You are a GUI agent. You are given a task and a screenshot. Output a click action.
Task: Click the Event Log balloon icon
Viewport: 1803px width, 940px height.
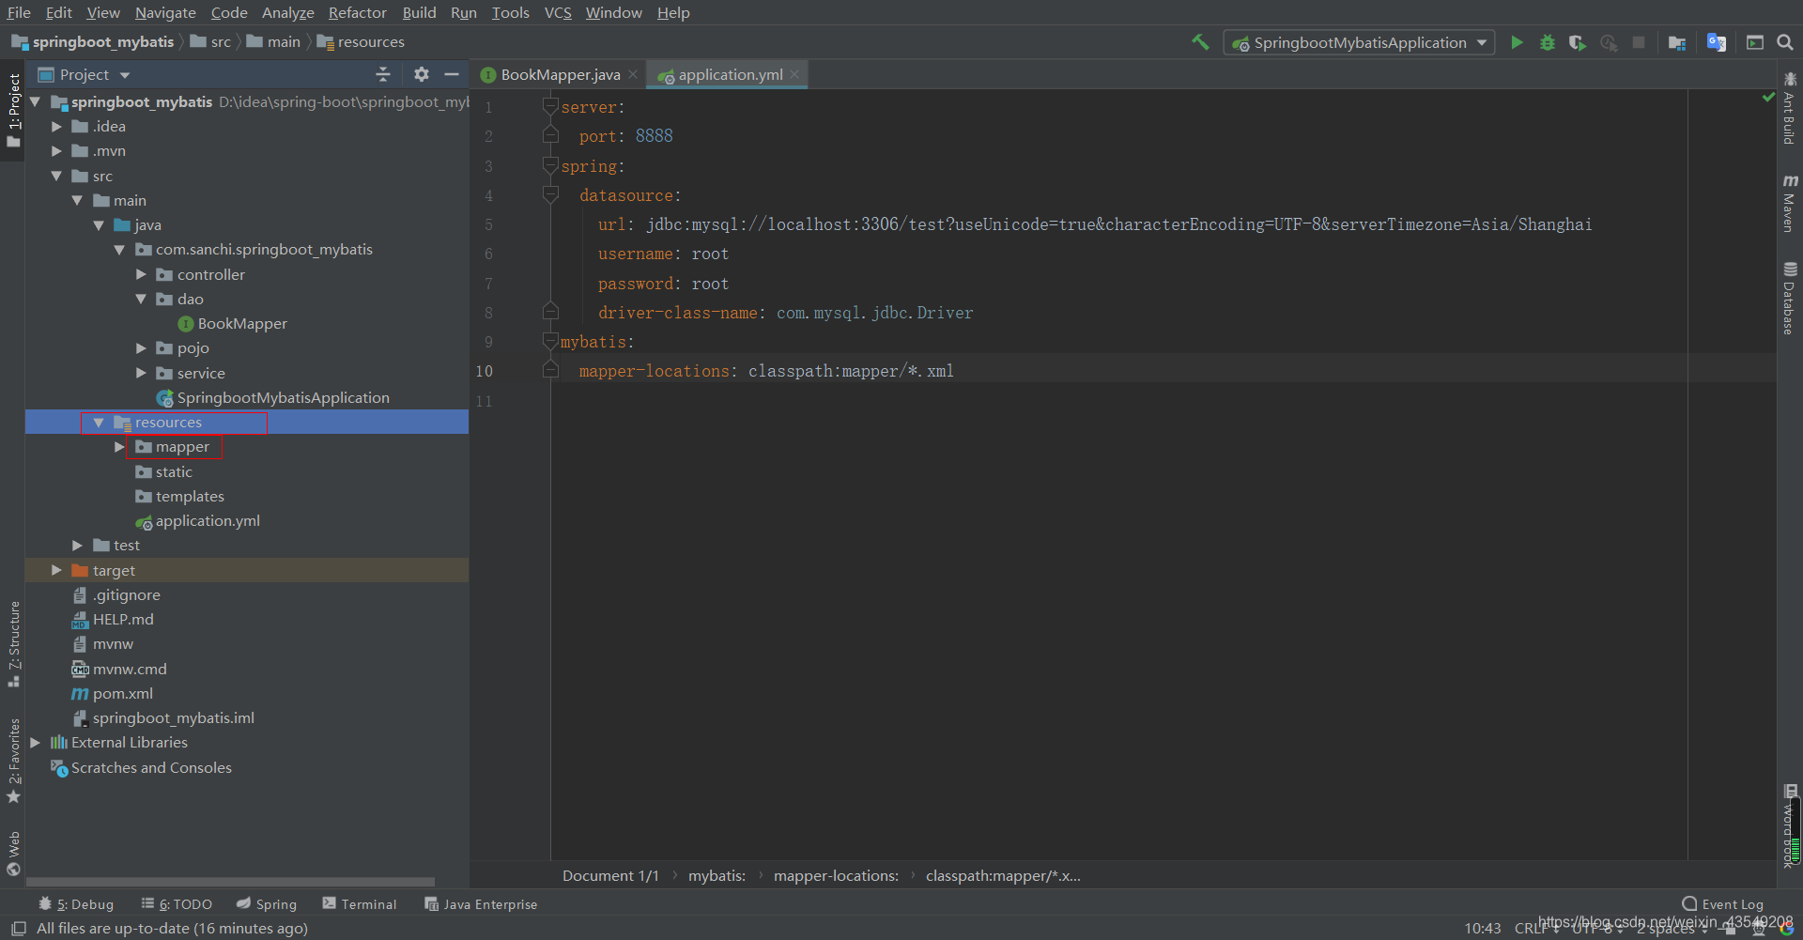[x=1689, y=903]
